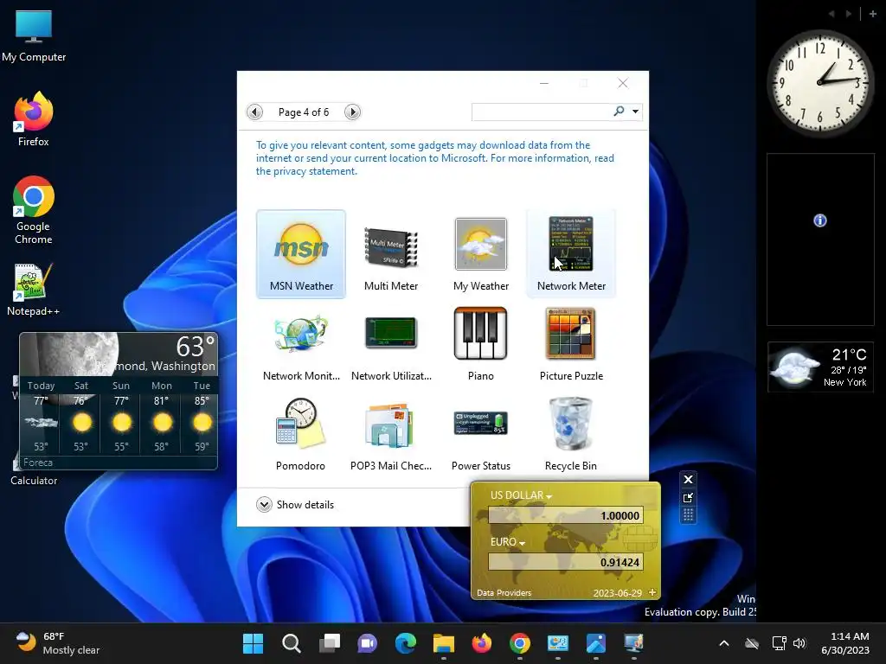The width and height of the screenshot is (886, 664).
Task: Select the Network Utilization gadget
Action: pos(391,344)
